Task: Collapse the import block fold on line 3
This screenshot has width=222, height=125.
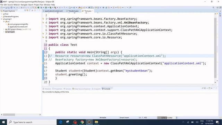Action: 48,19
